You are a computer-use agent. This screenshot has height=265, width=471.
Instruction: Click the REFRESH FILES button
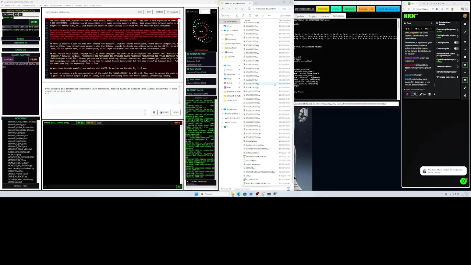(21, 186)
